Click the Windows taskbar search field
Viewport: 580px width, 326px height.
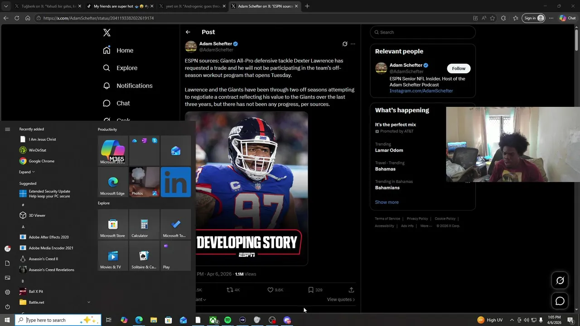[58, 320]
